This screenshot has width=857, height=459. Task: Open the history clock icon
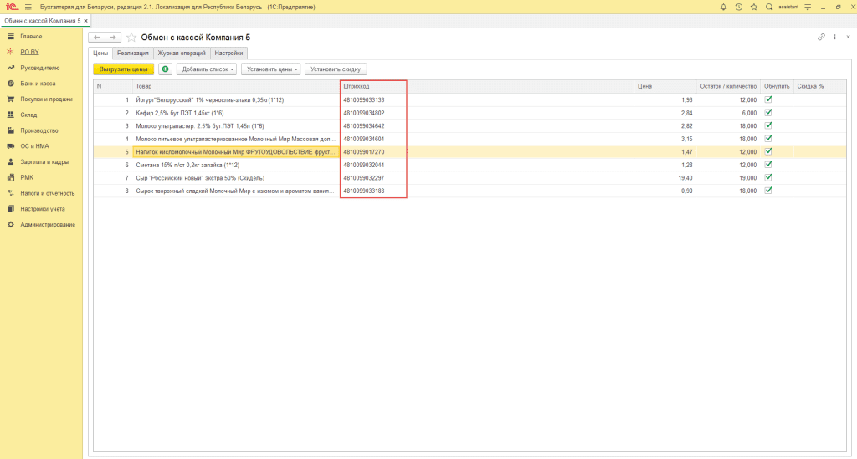coord(738,7)
